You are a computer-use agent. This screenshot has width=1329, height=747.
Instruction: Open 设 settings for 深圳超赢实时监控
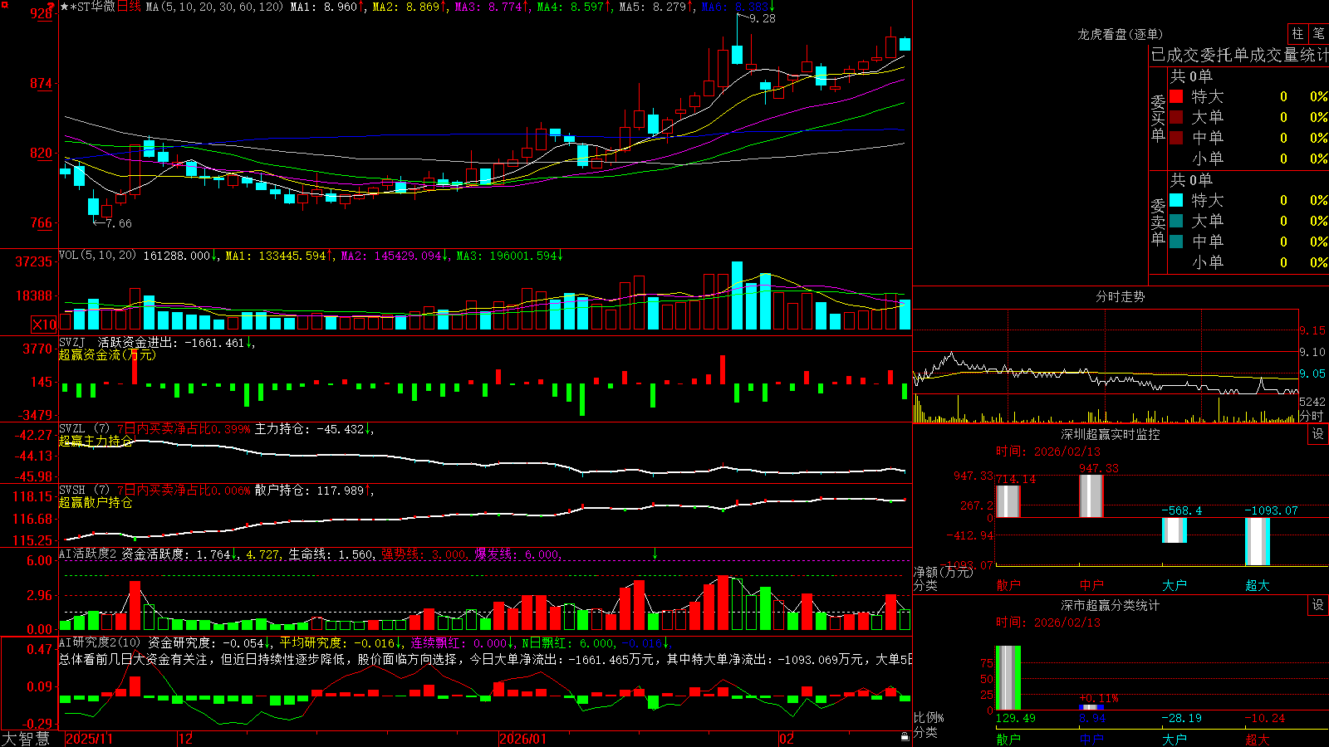(1318, 434)
